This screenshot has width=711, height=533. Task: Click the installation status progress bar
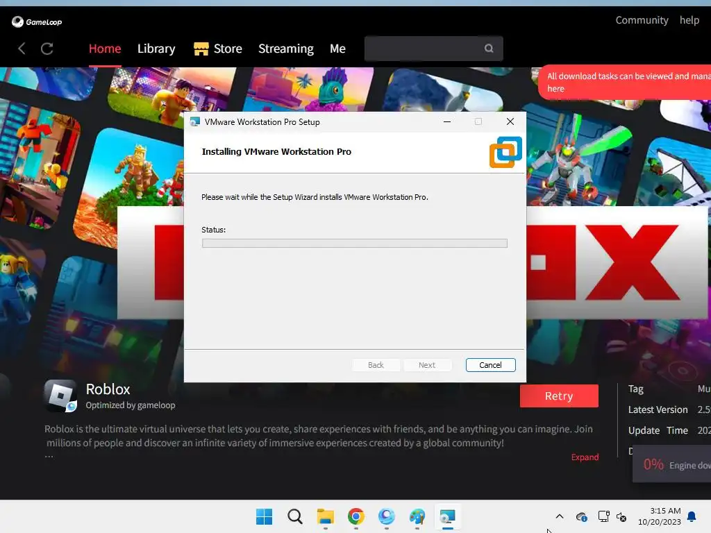(x=355, y=244)
